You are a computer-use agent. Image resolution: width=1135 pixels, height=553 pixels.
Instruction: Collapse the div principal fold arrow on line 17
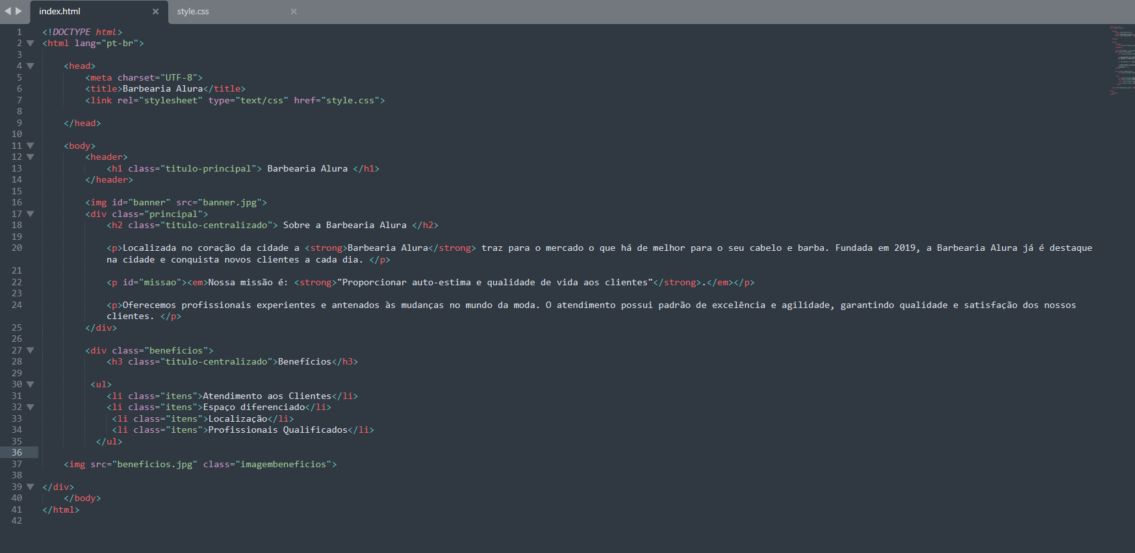30,214
